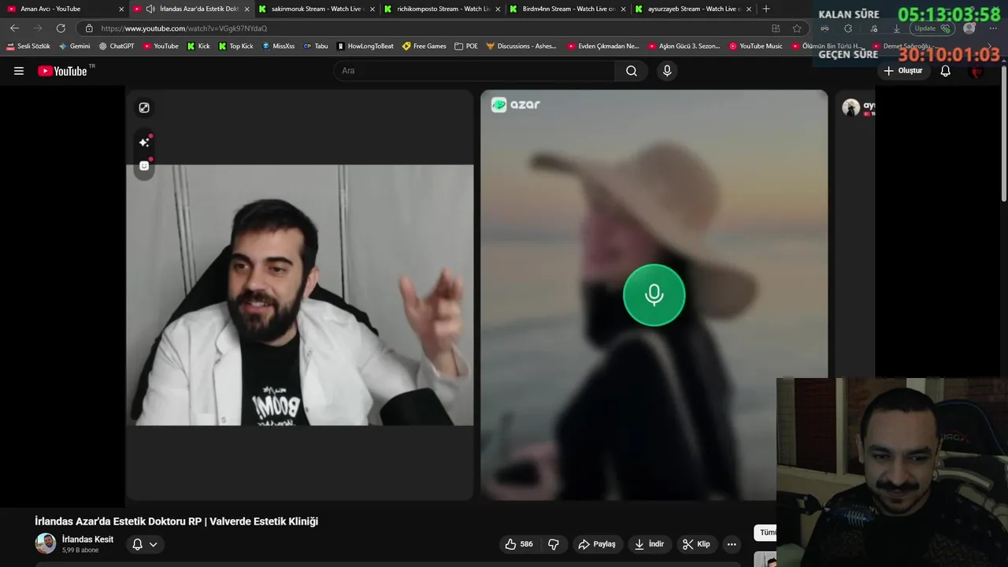Open the YouTube guide hamburger menu

(19, 71)
